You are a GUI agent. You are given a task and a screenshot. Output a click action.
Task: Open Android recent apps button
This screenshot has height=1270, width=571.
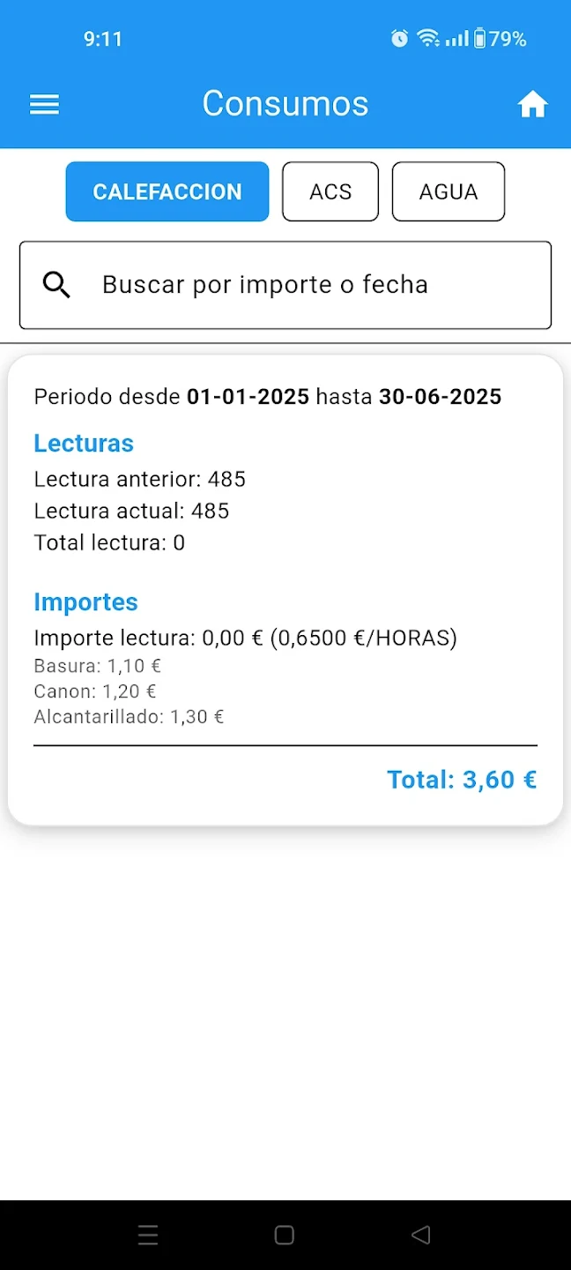tap(148, 1235)
